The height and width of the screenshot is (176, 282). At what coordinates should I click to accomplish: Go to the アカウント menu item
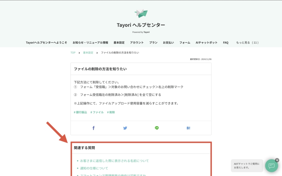click(x=137, y=43)
